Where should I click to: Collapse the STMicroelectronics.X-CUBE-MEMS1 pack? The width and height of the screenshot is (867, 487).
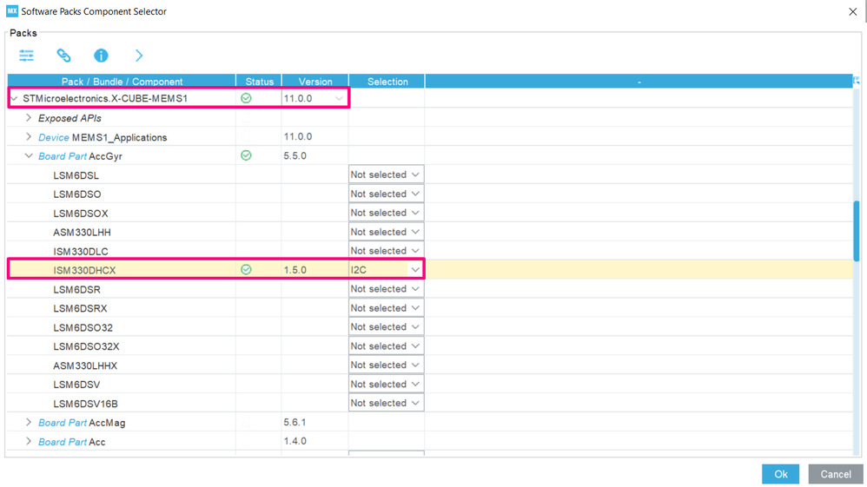tap(15, 98)
